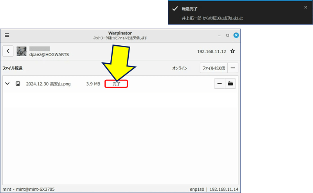The image size is (313, 193).
Task: Click notification message からの転送に成功しました
Action: click(x=223, y=18)
